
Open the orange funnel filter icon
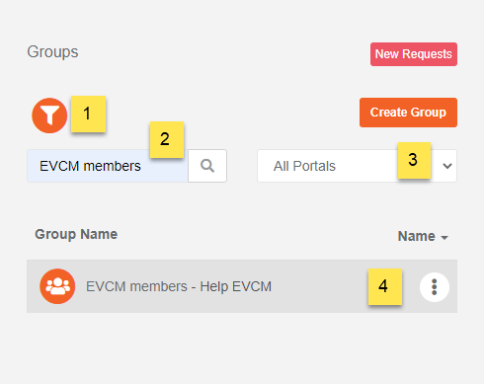pos(49,115)
